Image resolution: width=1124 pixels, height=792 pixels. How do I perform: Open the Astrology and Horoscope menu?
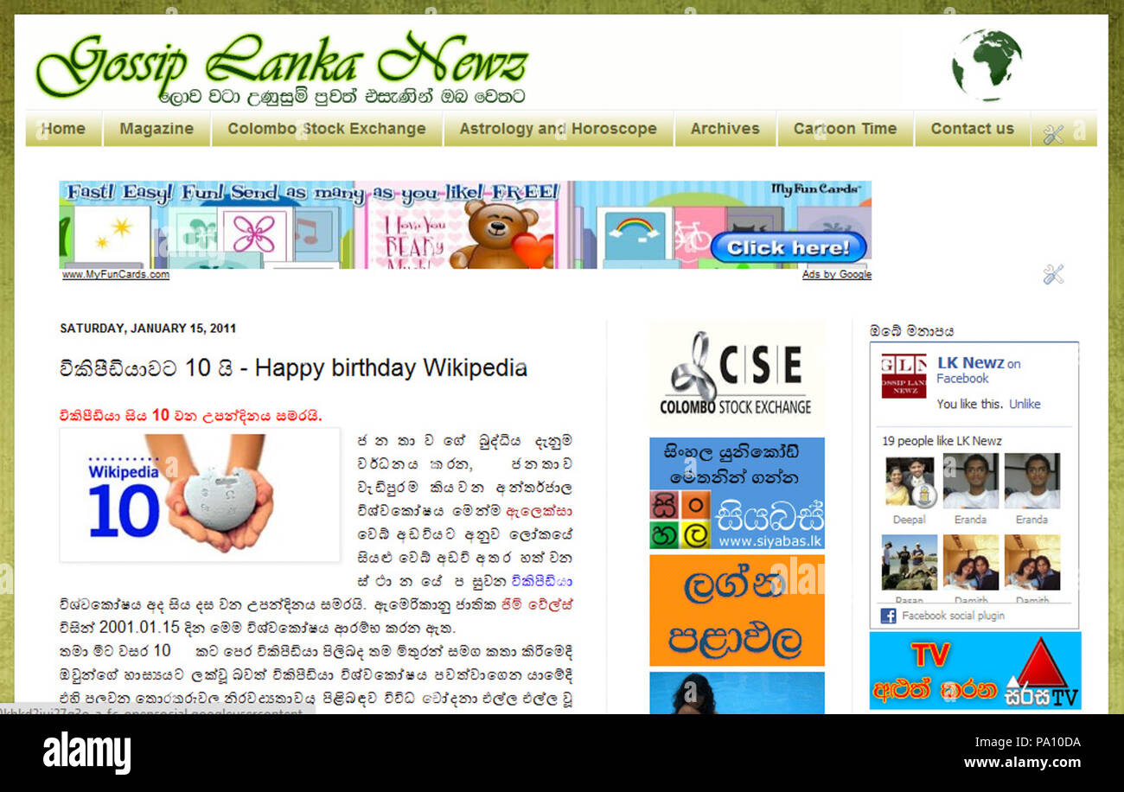pos(558,129)
